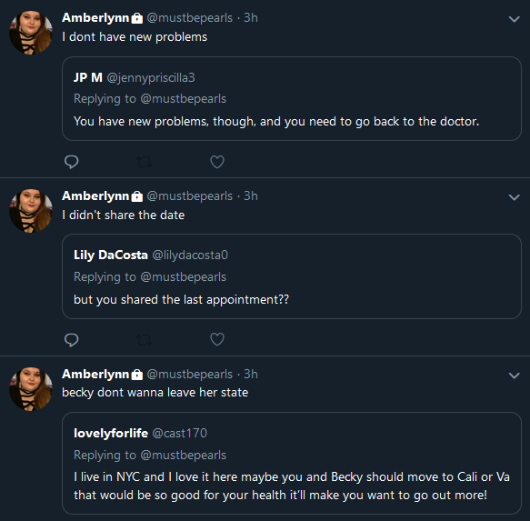Open the chevron menu on 'I dont have new problems' tweet
Viewport: 530px width, 521px height.
click(x=515, y=19)
